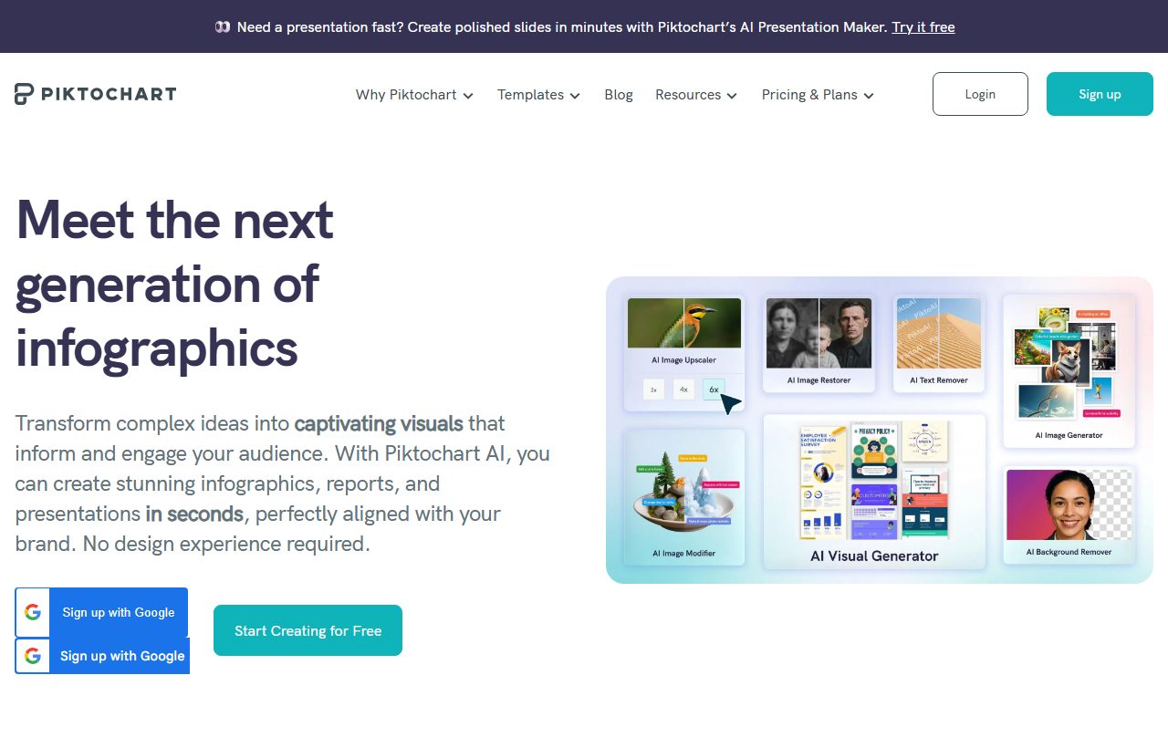Select the 2x upscale option
The image size is (1168, 748).
[653, 390]
